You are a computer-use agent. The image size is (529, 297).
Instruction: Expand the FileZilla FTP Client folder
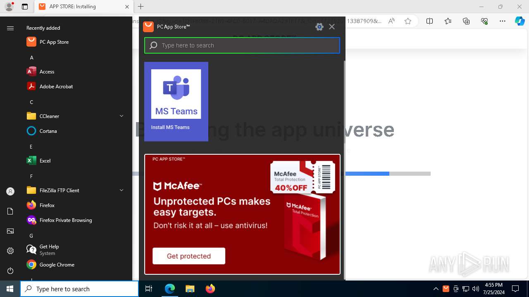tap(122, 191)
